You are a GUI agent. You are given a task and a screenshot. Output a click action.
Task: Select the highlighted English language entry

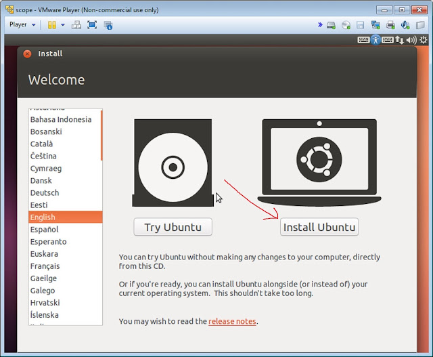click(65, 217)
